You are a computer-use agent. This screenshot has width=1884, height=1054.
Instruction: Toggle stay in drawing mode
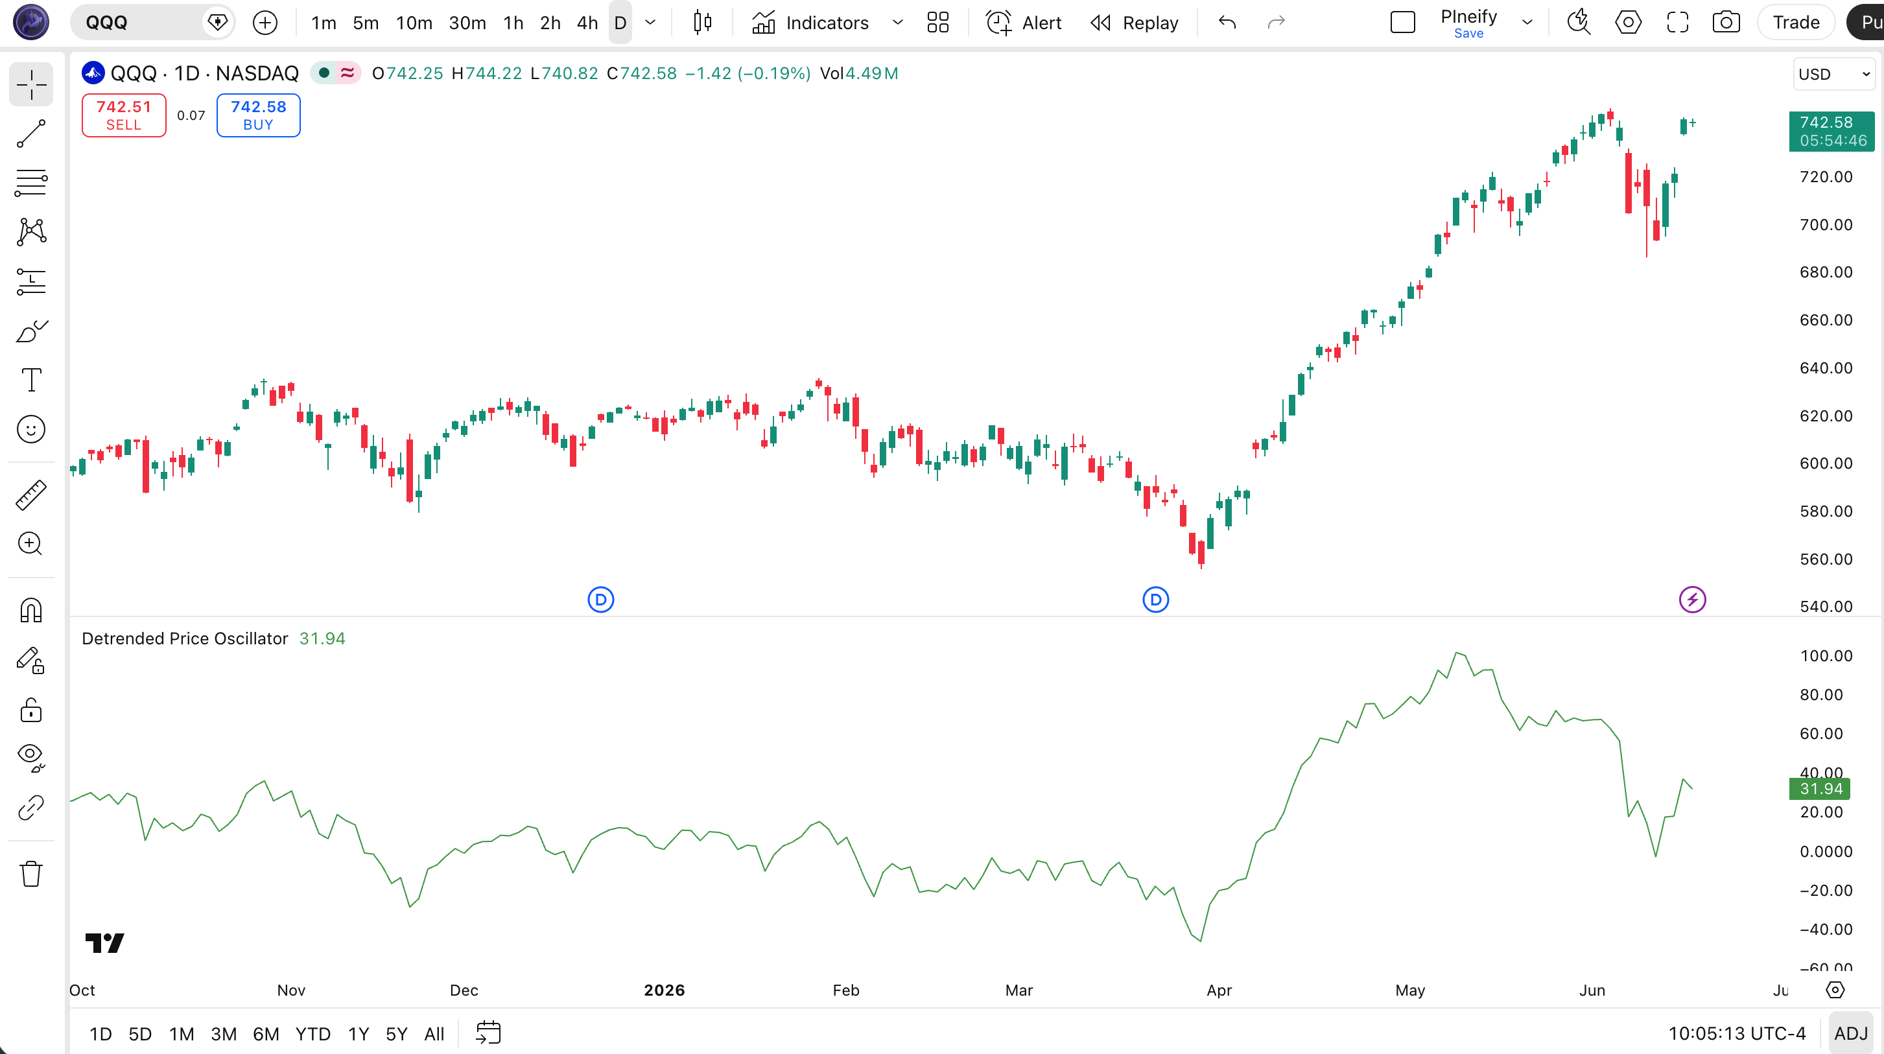pyautogui.click(x=32, y=660)
